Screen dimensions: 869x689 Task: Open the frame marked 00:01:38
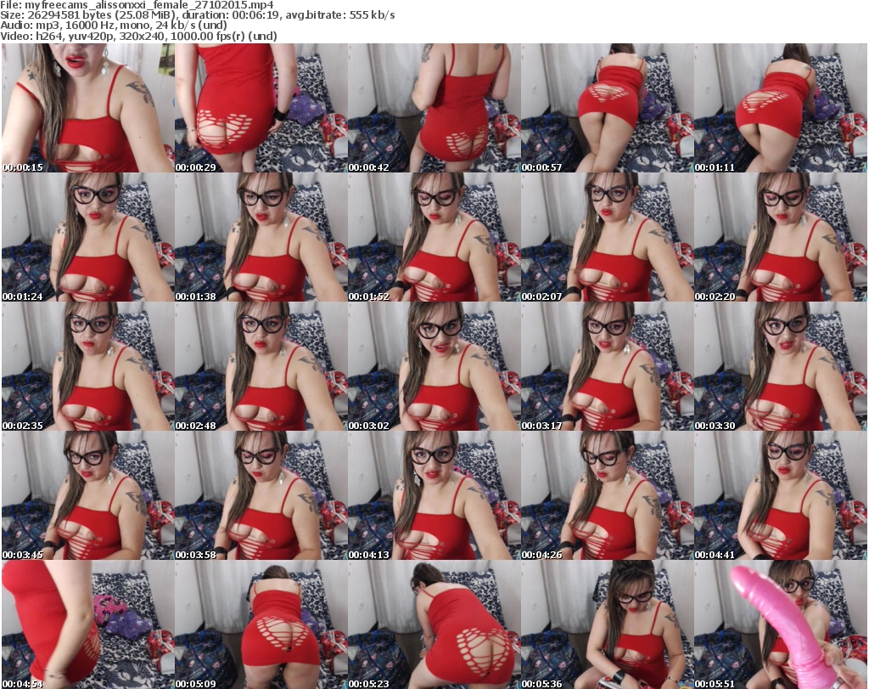click(x=261, y=237)
